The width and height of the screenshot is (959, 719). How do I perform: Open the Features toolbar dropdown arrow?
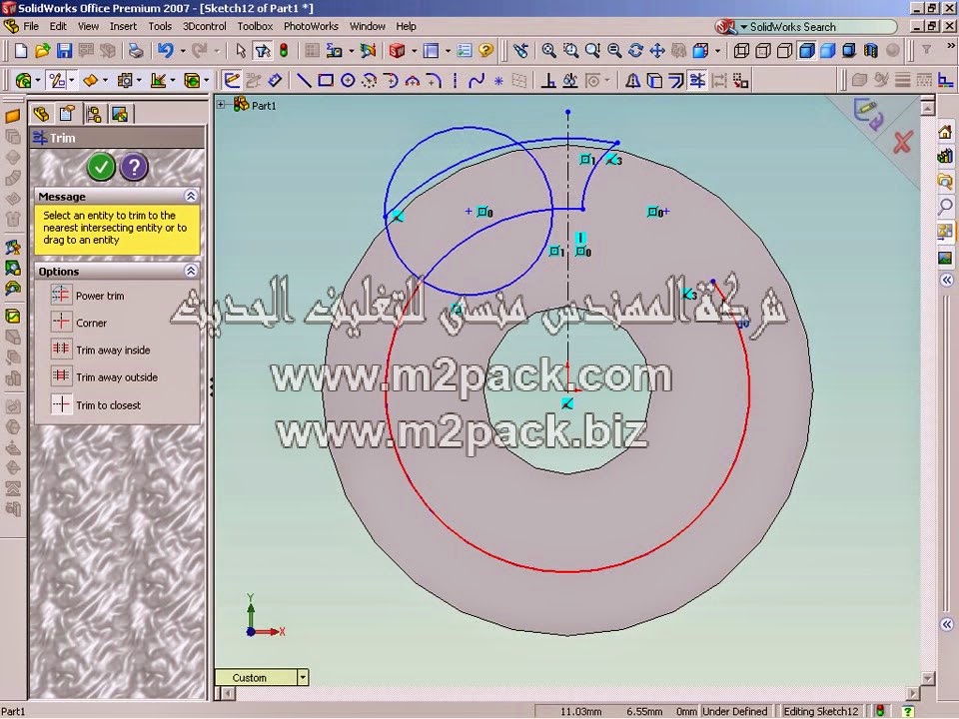coord(38,80)
